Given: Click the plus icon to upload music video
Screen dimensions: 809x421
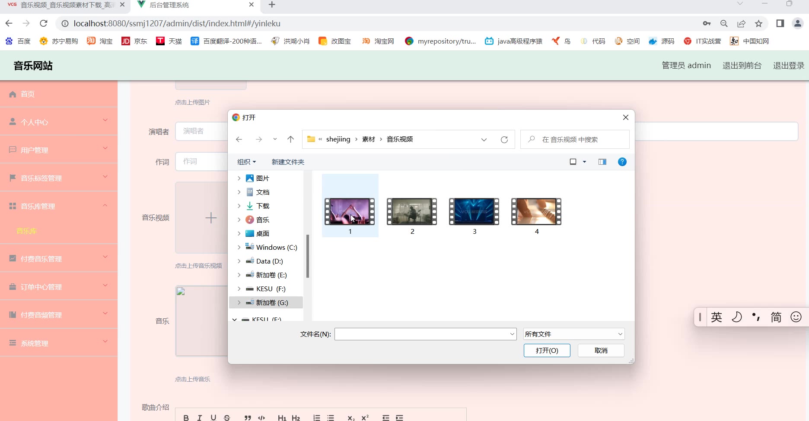Looking at the screenshot, I should pos(210,218).
